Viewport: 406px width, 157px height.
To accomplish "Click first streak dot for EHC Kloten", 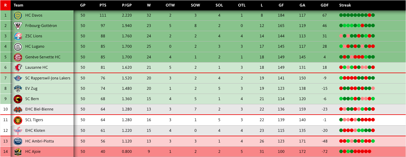I will point(341,130).
